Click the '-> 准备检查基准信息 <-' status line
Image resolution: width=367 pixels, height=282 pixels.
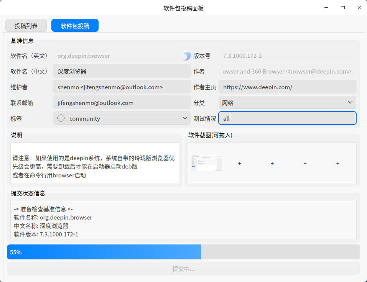pos(43,209)
